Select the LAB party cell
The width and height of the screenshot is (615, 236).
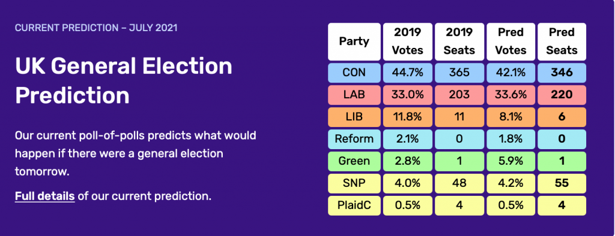[354, 95]
